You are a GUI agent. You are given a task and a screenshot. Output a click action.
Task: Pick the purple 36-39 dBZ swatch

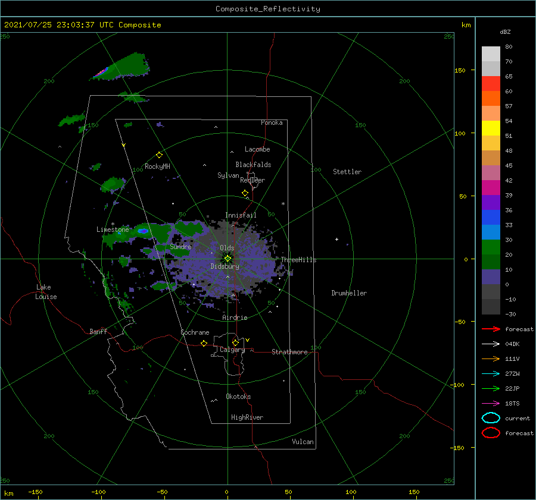tap(491, 202)
